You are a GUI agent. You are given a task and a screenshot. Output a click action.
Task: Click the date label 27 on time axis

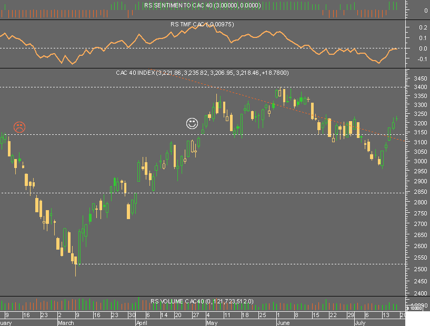point(196,315)
